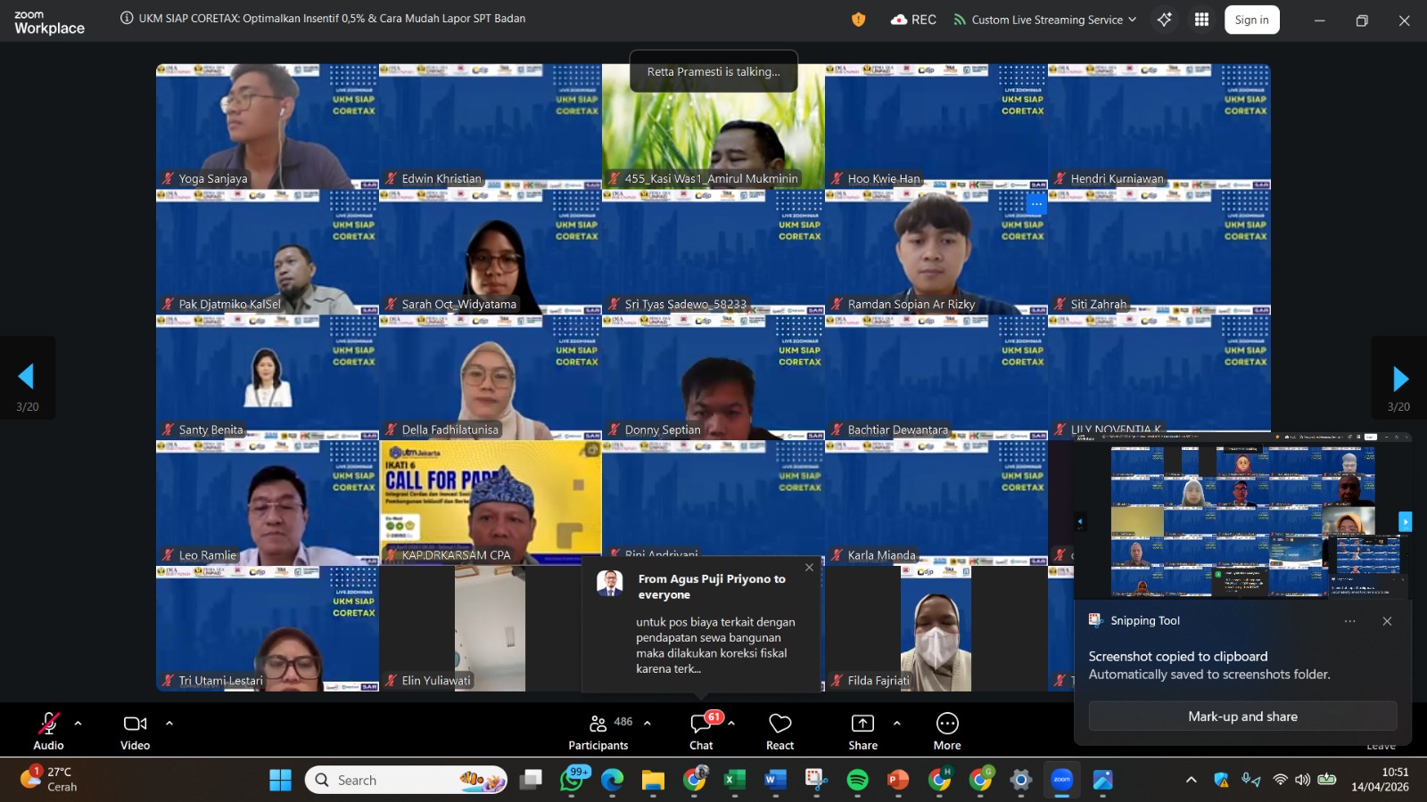This screenshot has width=1427, height=802.
Task: Open File Explorer from the taskbar
Action: (653, 781)
